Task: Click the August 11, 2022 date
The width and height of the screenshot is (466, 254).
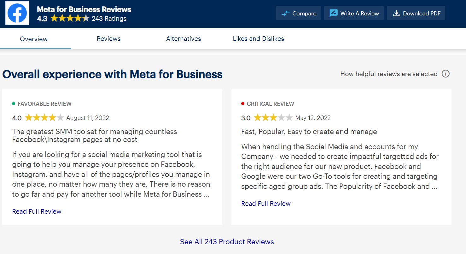Action: pyautogui.click(x=88, y=118)
